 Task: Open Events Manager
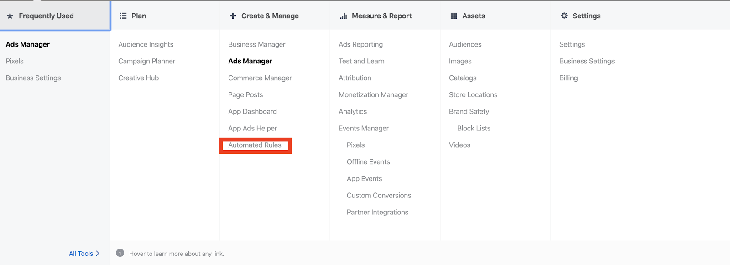click(x=364, y=129)
